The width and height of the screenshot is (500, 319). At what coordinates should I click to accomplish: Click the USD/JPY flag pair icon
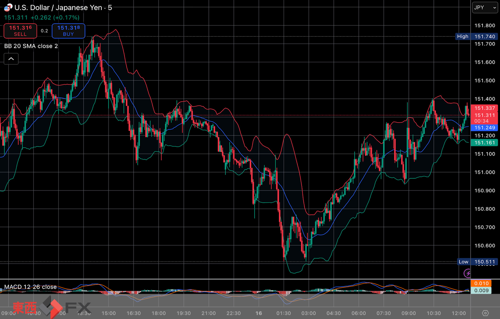point(8,7)
